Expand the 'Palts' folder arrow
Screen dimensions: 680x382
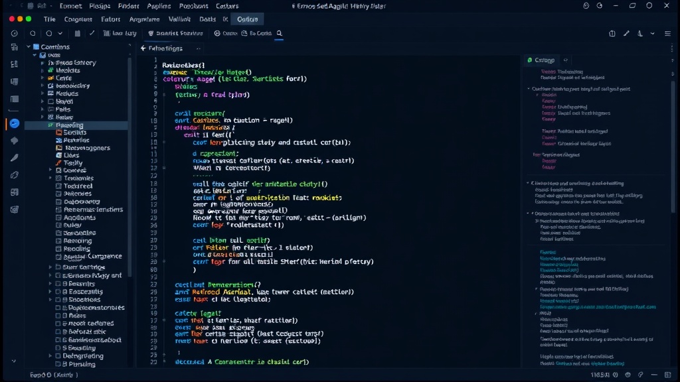point(42,109)
